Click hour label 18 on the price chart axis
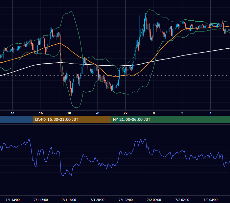Screen dimensions: 230x203 click(69, 113)
